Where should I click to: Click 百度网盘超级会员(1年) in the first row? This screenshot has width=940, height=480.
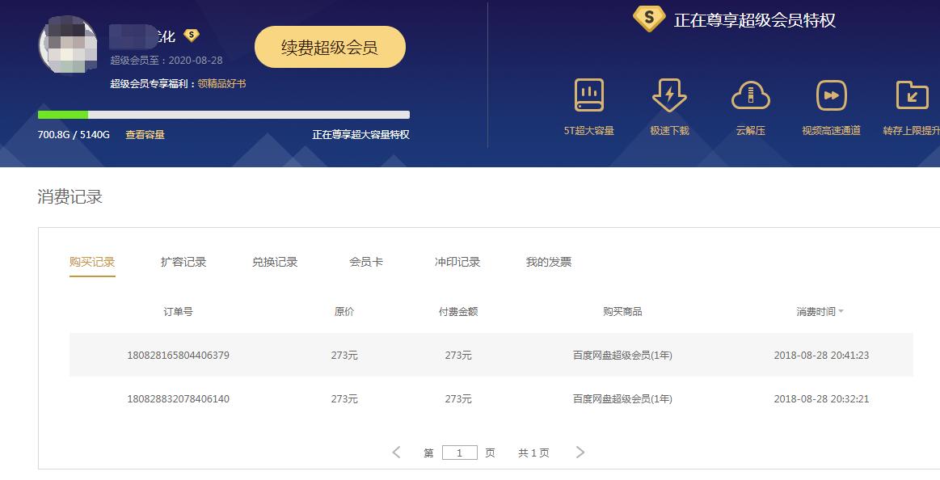[622, 356]
